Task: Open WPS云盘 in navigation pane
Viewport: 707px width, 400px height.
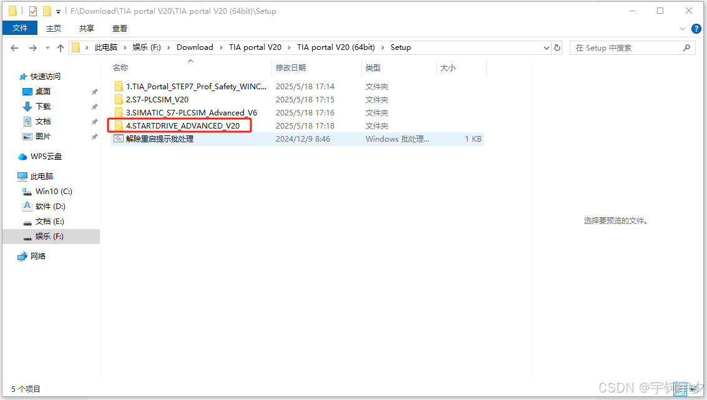Action: (x=46, y=157)
